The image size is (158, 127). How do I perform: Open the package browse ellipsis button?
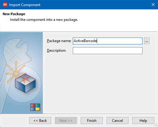pyautogui.click(x=147, y=41)
